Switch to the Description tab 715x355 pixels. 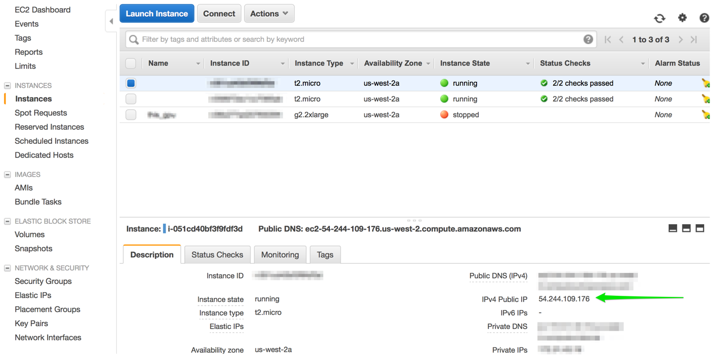152,255
